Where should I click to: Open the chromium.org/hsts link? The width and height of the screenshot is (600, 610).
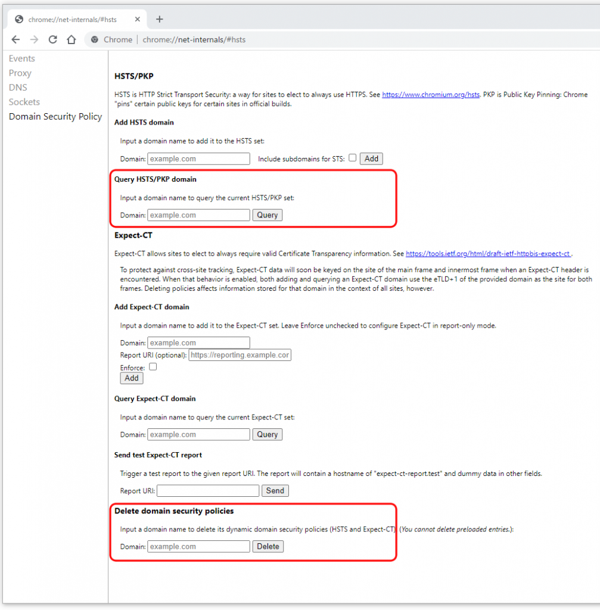click(x=430, y=95)
